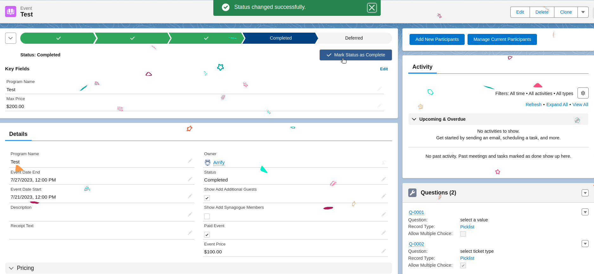Toggle Show Add Additional Guests checkbox

pos(207,198)
